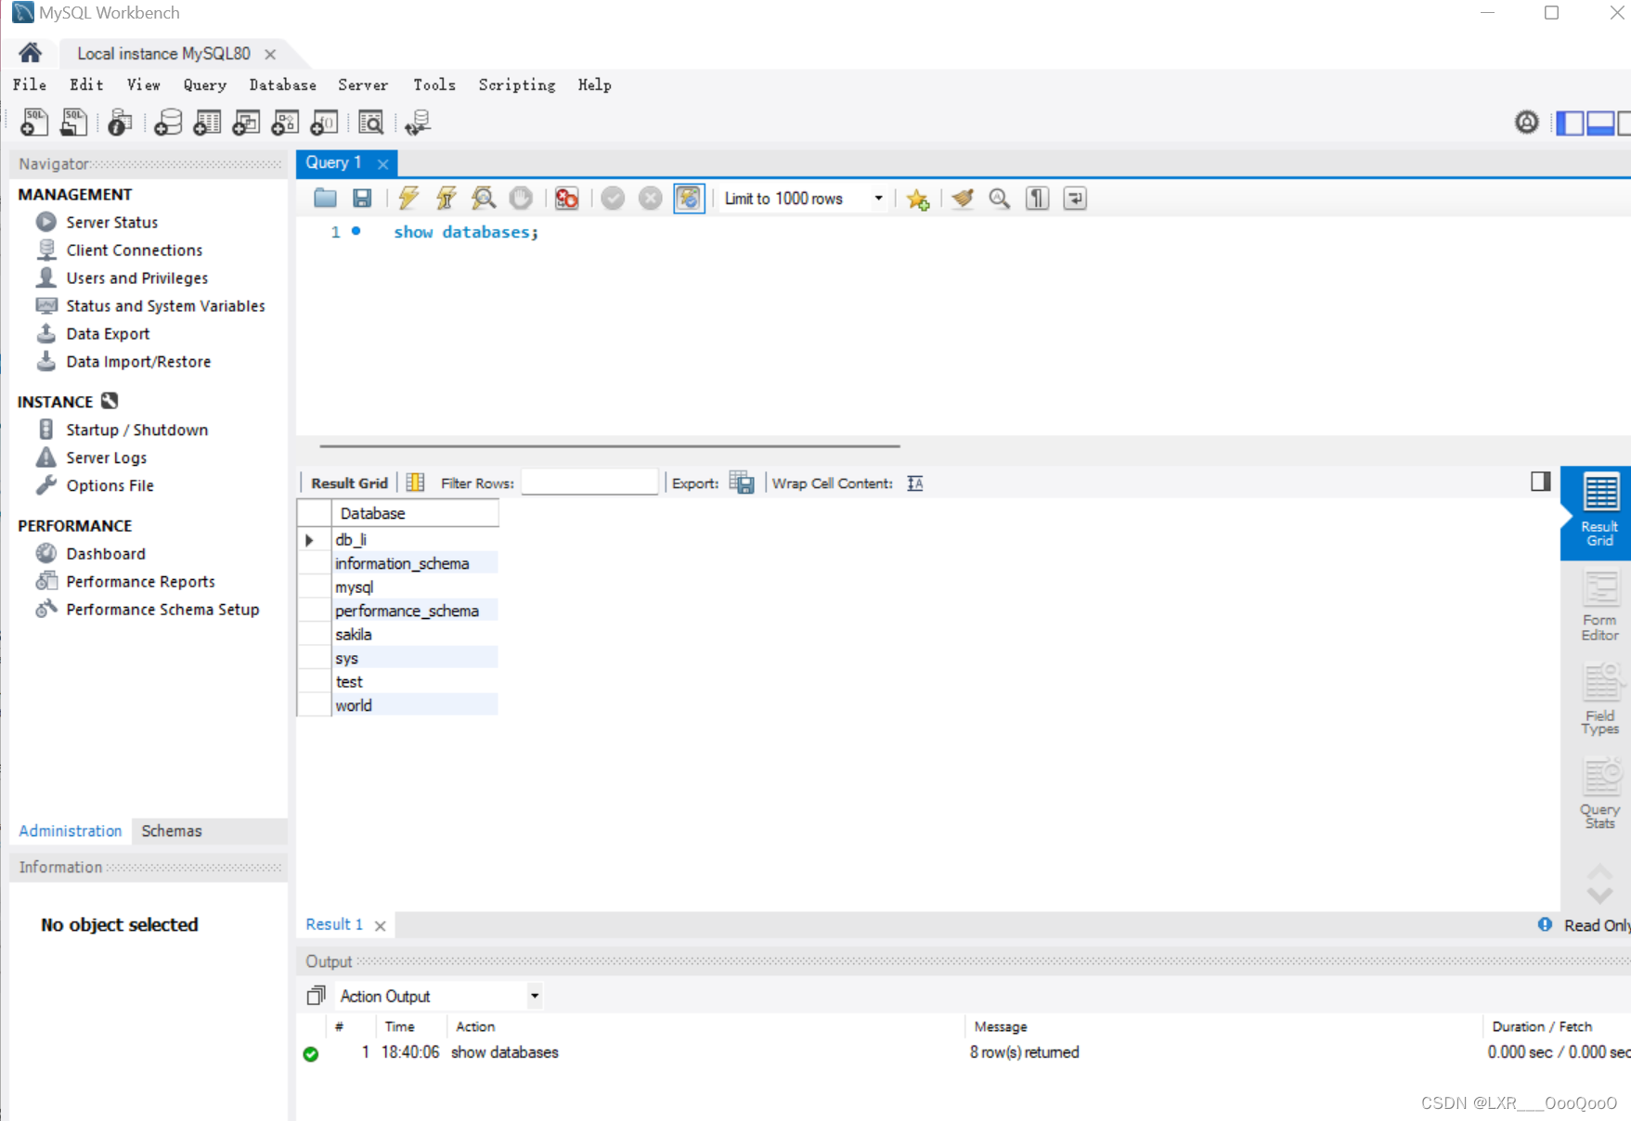Screen dimensions: 1631x1121
Task: Save snippet with star icon
Action: (x=918, y=199)
